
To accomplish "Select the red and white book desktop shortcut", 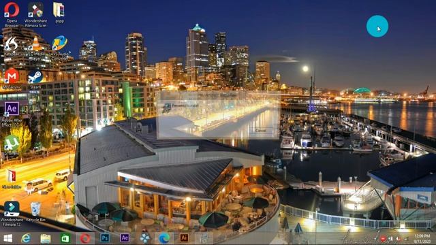I will (x=12, y=178).
